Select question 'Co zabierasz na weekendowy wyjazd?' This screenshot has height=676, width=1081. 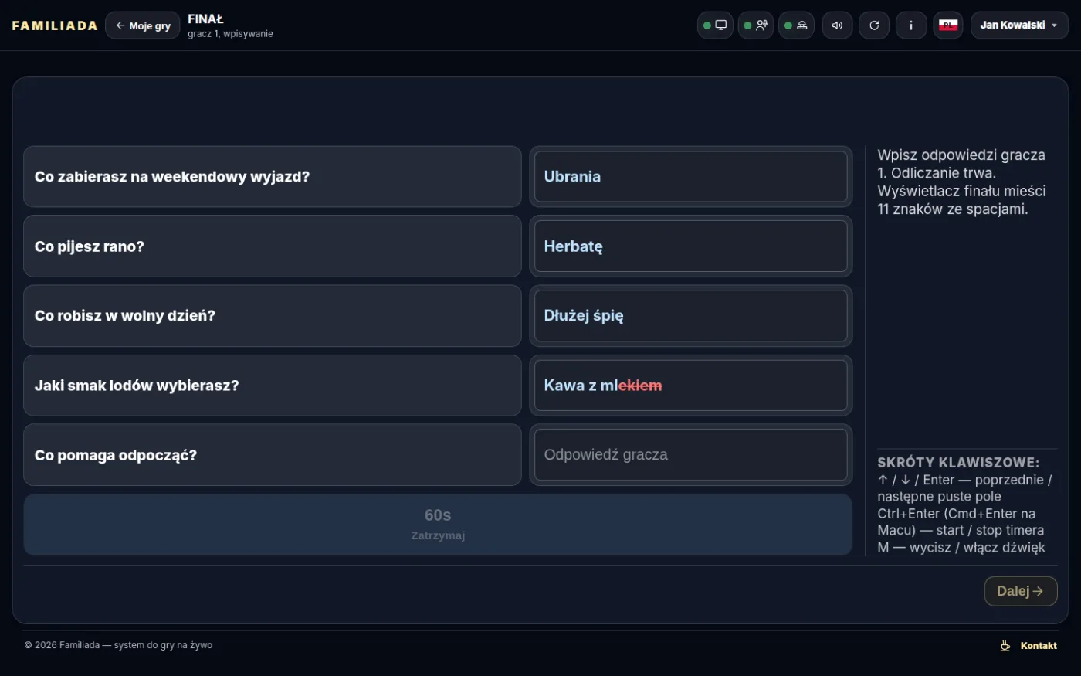pyautogui.click(x=273, y=177)
